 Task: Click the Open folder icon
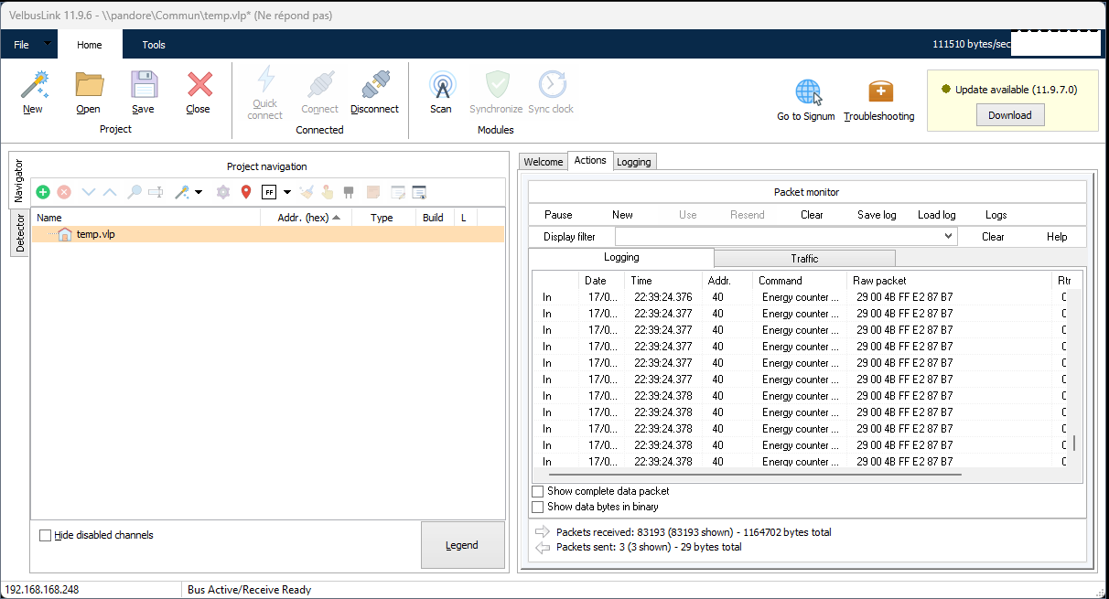point(89,86)
